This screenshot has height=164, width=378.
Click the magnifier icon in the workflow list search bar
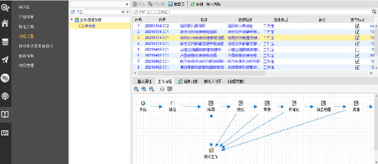pyautogui.click(x=374, y=12)
